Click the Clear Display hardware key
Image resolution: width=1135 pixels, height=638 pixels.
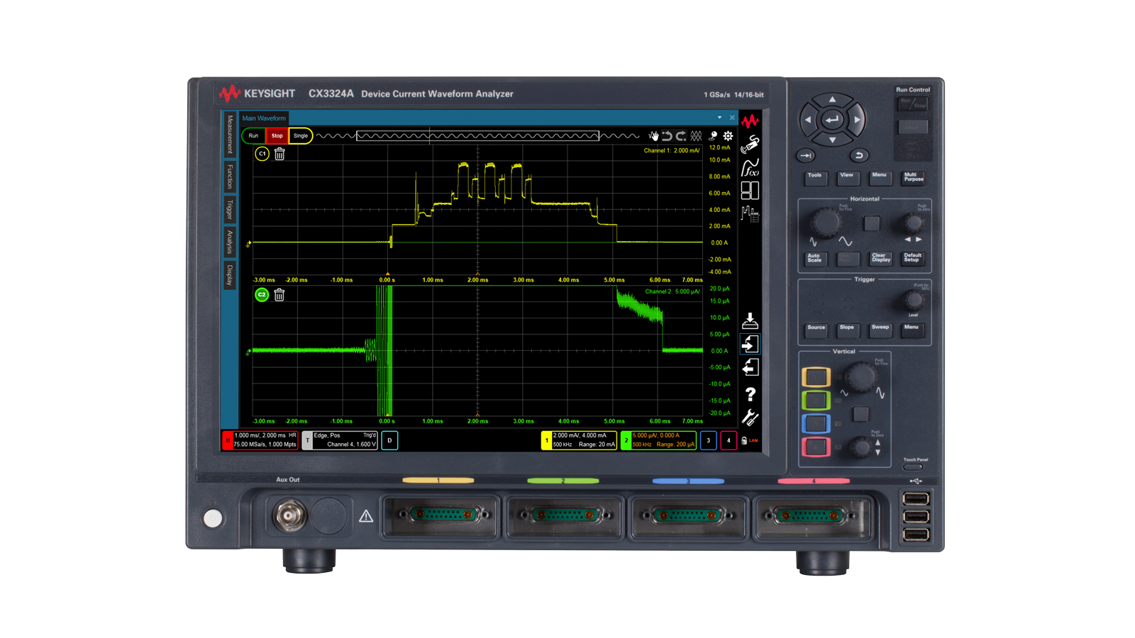point(880,258)
